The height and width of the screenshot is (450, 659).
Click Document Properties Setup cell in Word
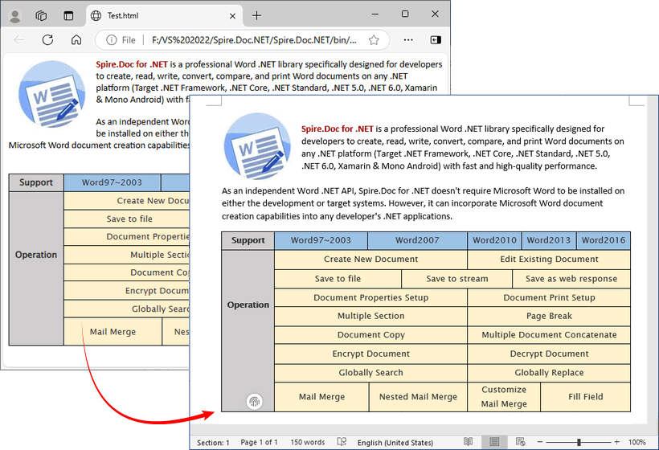tap(370, 297)
